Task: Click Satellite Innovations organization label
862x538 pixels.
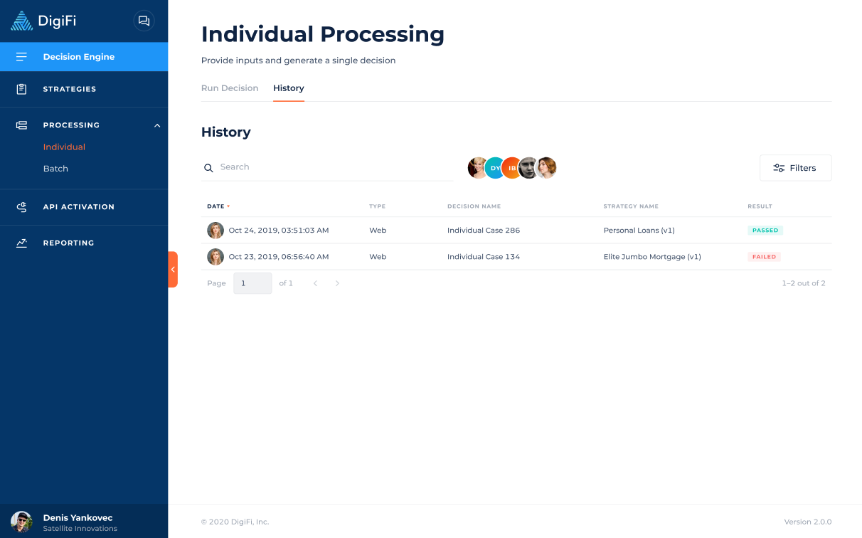Action: pos(80,529)
